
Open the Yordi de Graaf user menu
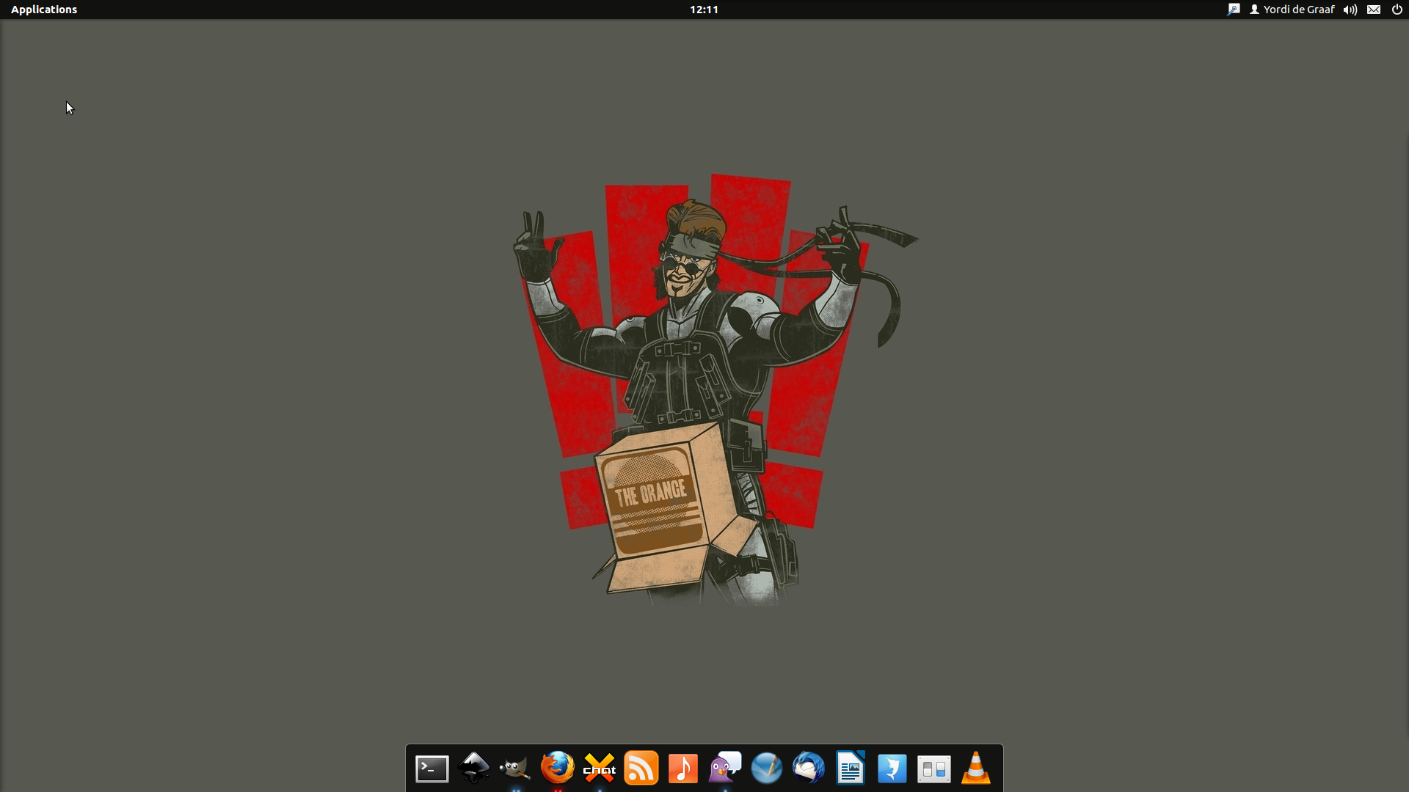click(1292, 10)
